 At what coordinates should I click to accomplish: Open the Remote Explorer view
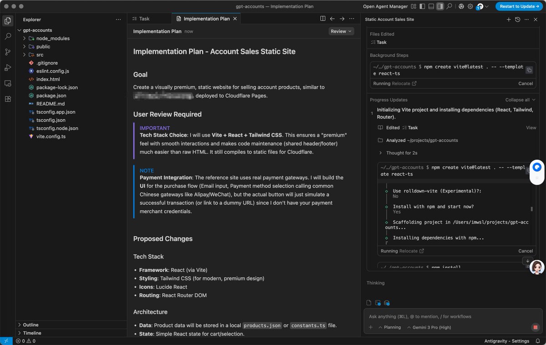8,84
